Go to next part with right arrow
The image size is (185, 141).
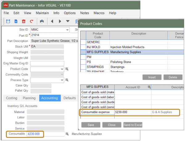coord(60,21)
